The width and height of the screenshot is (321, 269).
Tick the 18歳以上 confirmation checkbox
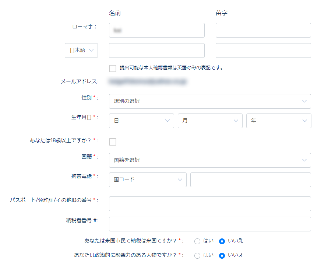click(x=113, y=142)
